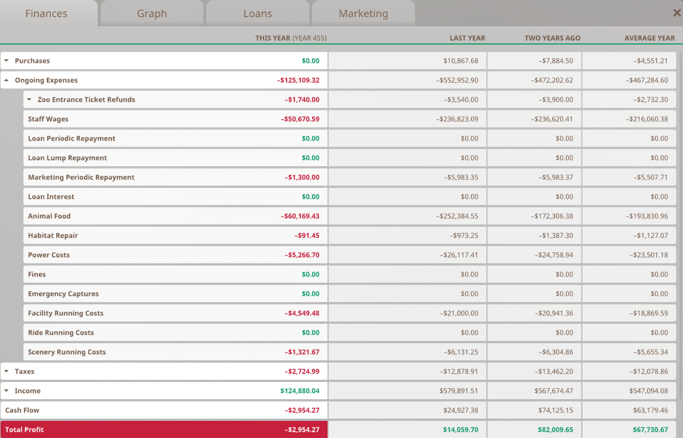Image resolution: width=683 pixels, height=438 pixels.
Task: Open the Marketing tab
Action: [364, 14]
